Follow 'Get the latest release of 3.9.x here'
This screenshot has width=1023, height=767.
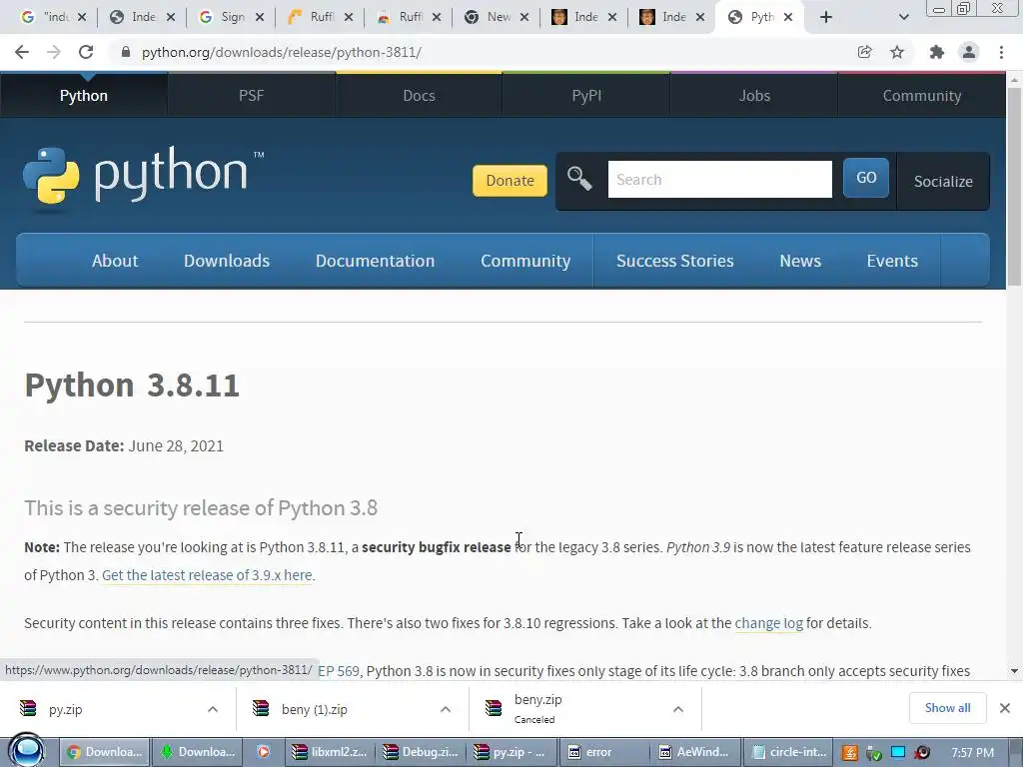coord(207,575)
